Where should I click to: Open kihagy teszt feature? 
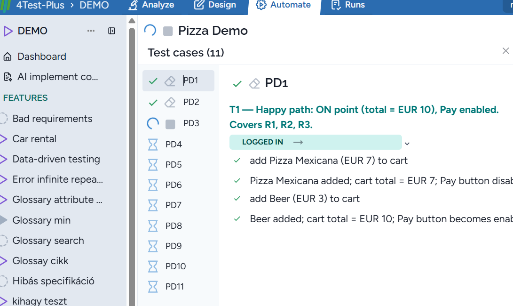click(x=39, y=301)
